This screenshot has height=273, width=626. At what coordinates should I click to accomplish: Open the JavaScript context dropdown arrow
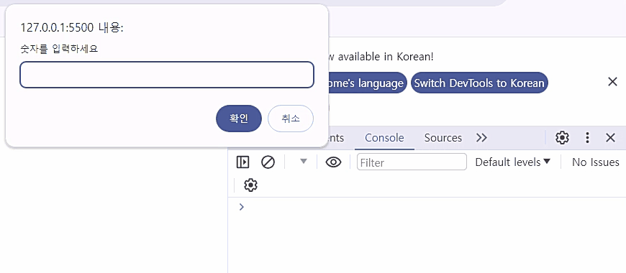tap(304, 162)
